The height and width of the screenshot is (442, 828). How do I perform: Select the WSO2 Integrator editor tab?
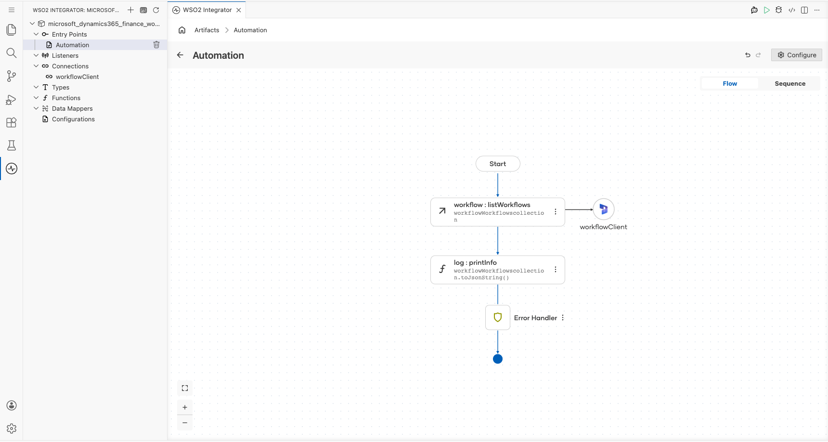click(x=207, y=10)
